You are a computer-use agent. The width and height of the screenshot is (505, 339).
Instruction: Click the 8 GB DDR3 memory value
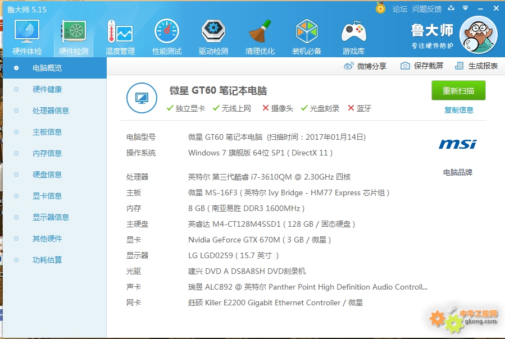247,208
